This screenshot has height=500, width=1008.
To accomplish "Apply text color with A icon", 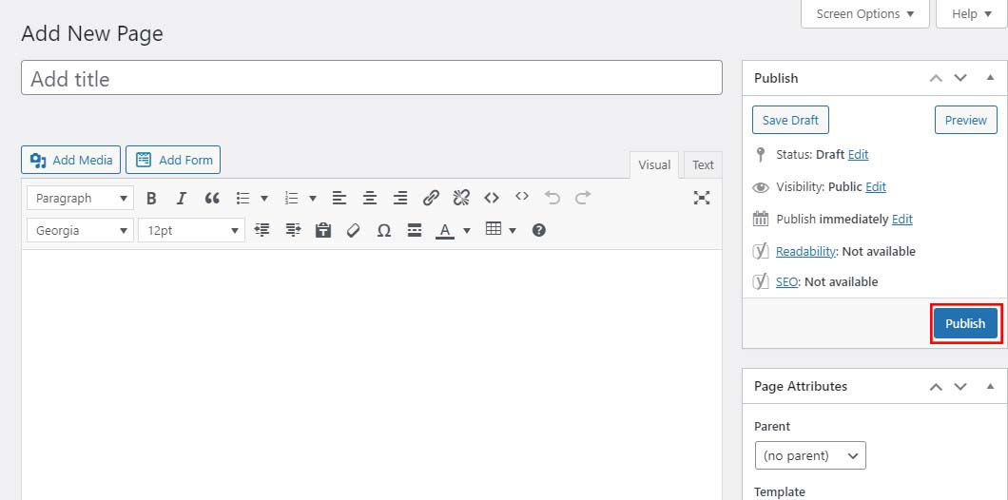I will coord(445,230).
